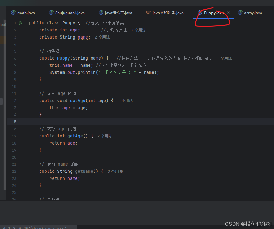Click the underlined 'name' field declaration
Viewport: 274px width, 229px height.
pos(83,37)
